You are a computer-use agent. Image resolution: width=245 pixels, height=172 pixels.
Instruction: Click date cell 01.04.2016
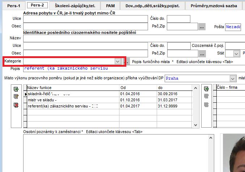click(x=138, y=94)
